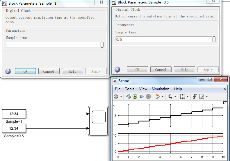Select the Scope block in the model
Viewport: 230px width, 161px height.
click(99, 121)
